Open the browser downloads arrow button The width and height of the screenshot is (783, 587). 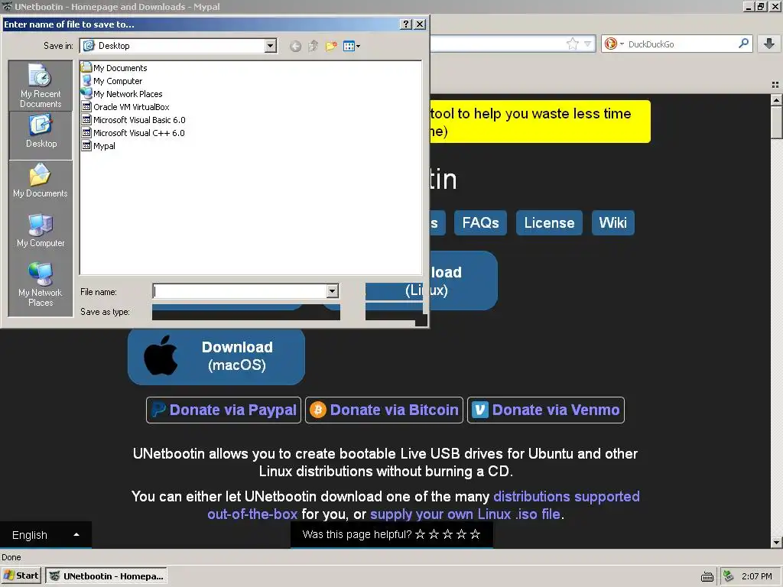[x=769, y=44]
